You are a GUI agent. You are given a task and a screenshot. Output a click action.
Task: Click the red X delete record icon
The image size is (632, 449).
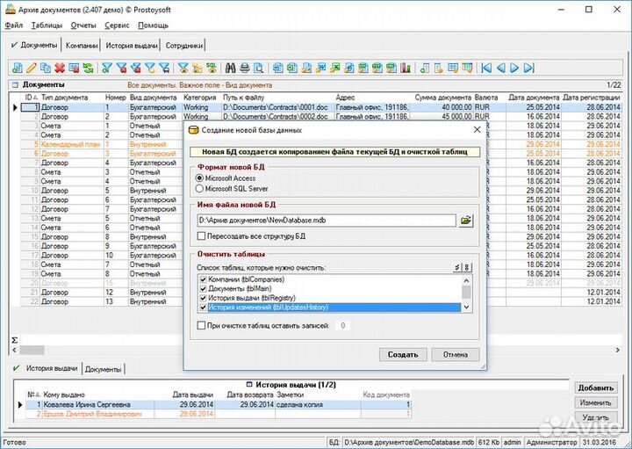[59, 68]
